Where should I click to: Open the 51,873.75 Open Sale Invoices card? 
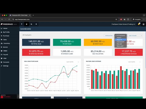click(36, 52)
